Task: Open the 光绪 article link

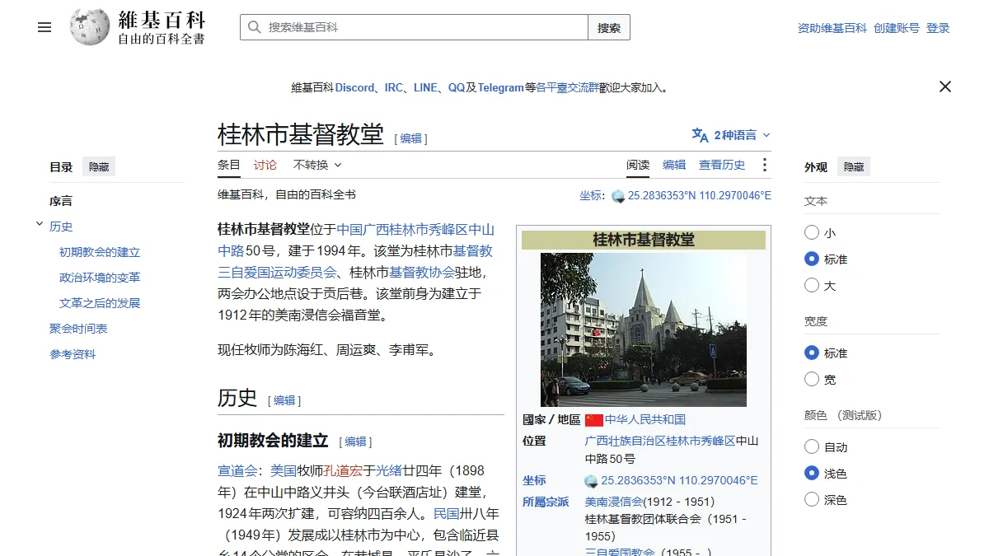Action: pos(389,471)
